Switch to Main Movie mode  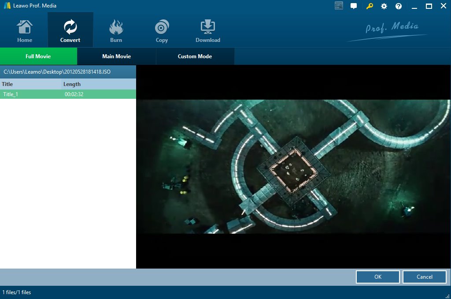116,56
